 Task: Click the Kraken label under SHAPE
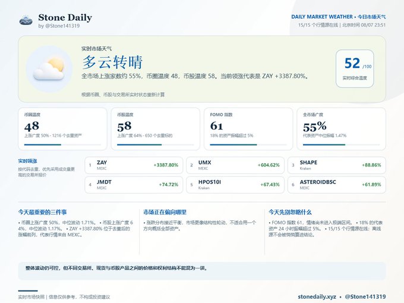pos(305,169)
